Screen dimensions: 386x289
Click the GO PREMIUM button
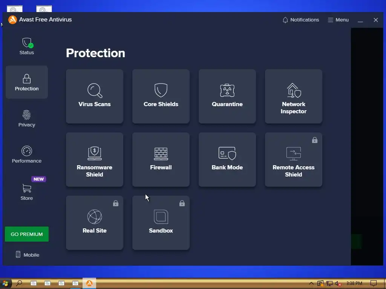click(x=27, y=234)
